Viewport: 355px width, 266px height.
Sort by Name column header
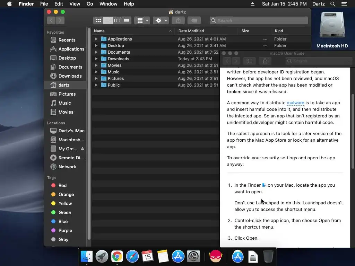133,31
